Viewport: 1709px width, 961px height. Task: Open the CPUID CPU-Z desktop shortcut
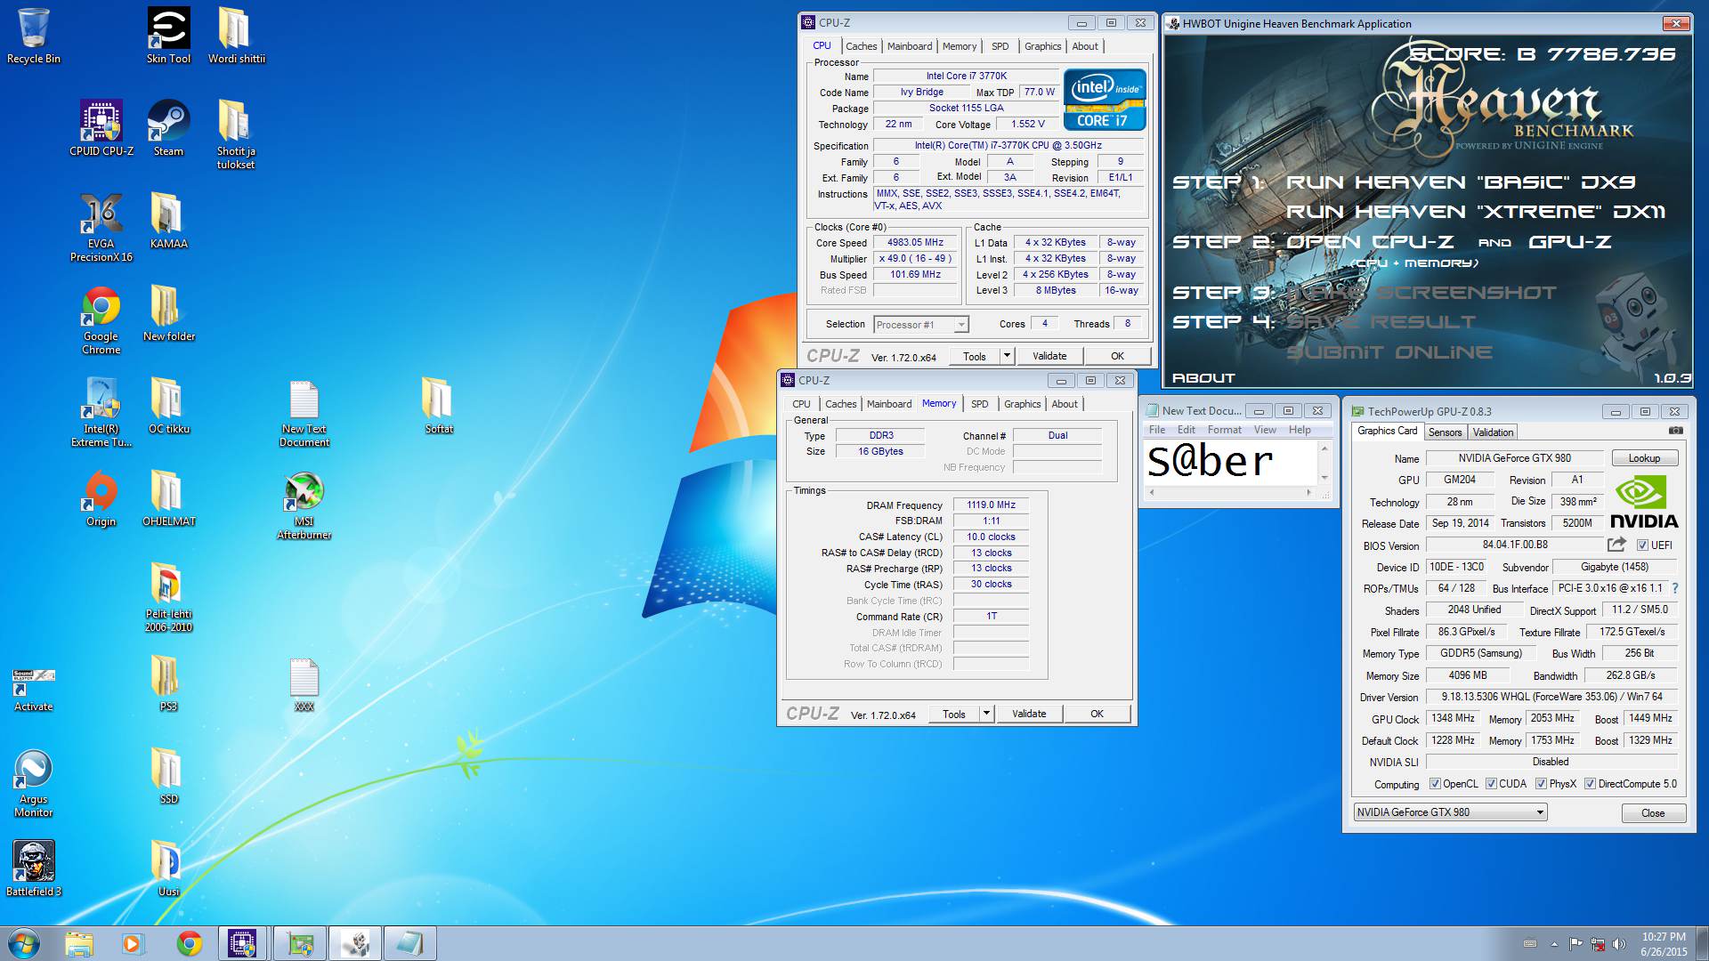[x=101, y=128]
